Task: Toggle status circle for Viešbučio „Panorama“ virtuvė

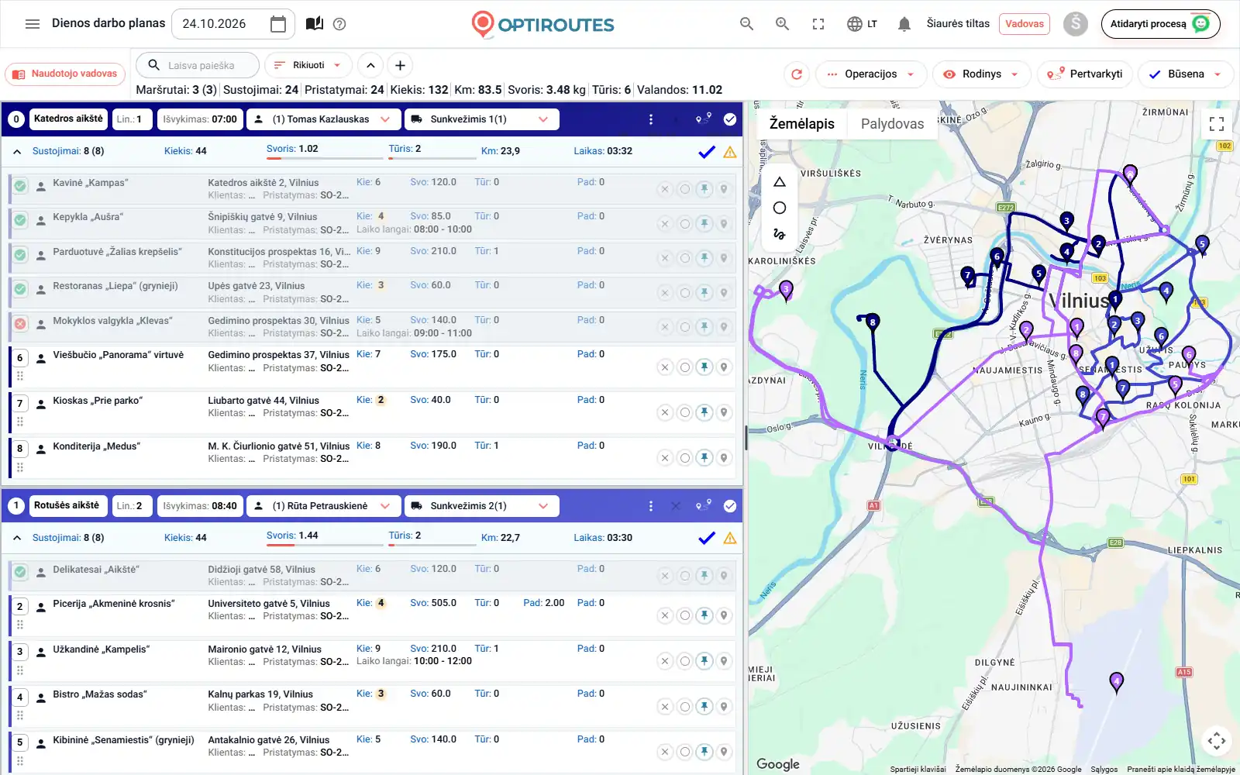Action: pos(684,367)
